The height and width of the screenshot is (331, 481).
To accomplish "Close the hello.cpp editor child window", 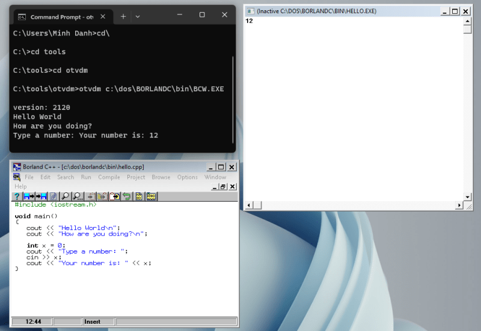I will click(x=233, y=187).
